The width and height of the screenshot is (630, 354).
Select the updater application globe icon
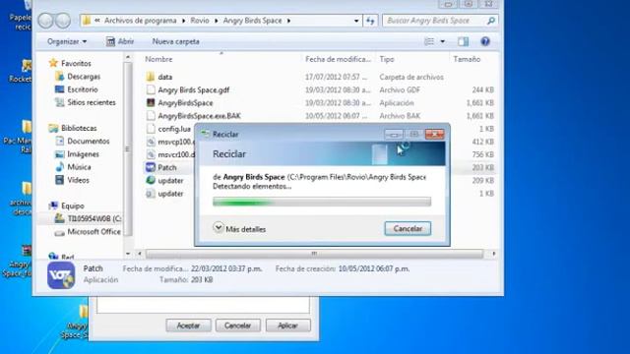pyautogui.click(x=151, y=180)
